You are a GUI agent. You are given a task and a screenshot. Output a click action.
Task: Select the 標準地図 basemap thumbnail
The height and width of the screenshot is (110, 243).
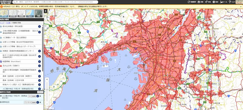[x=4, y=13]
